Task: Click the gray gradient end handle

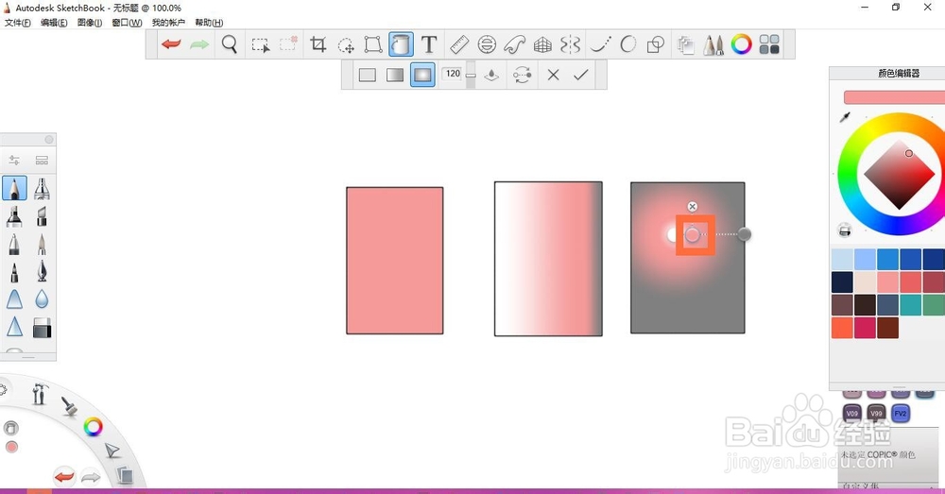Action: 745,234
